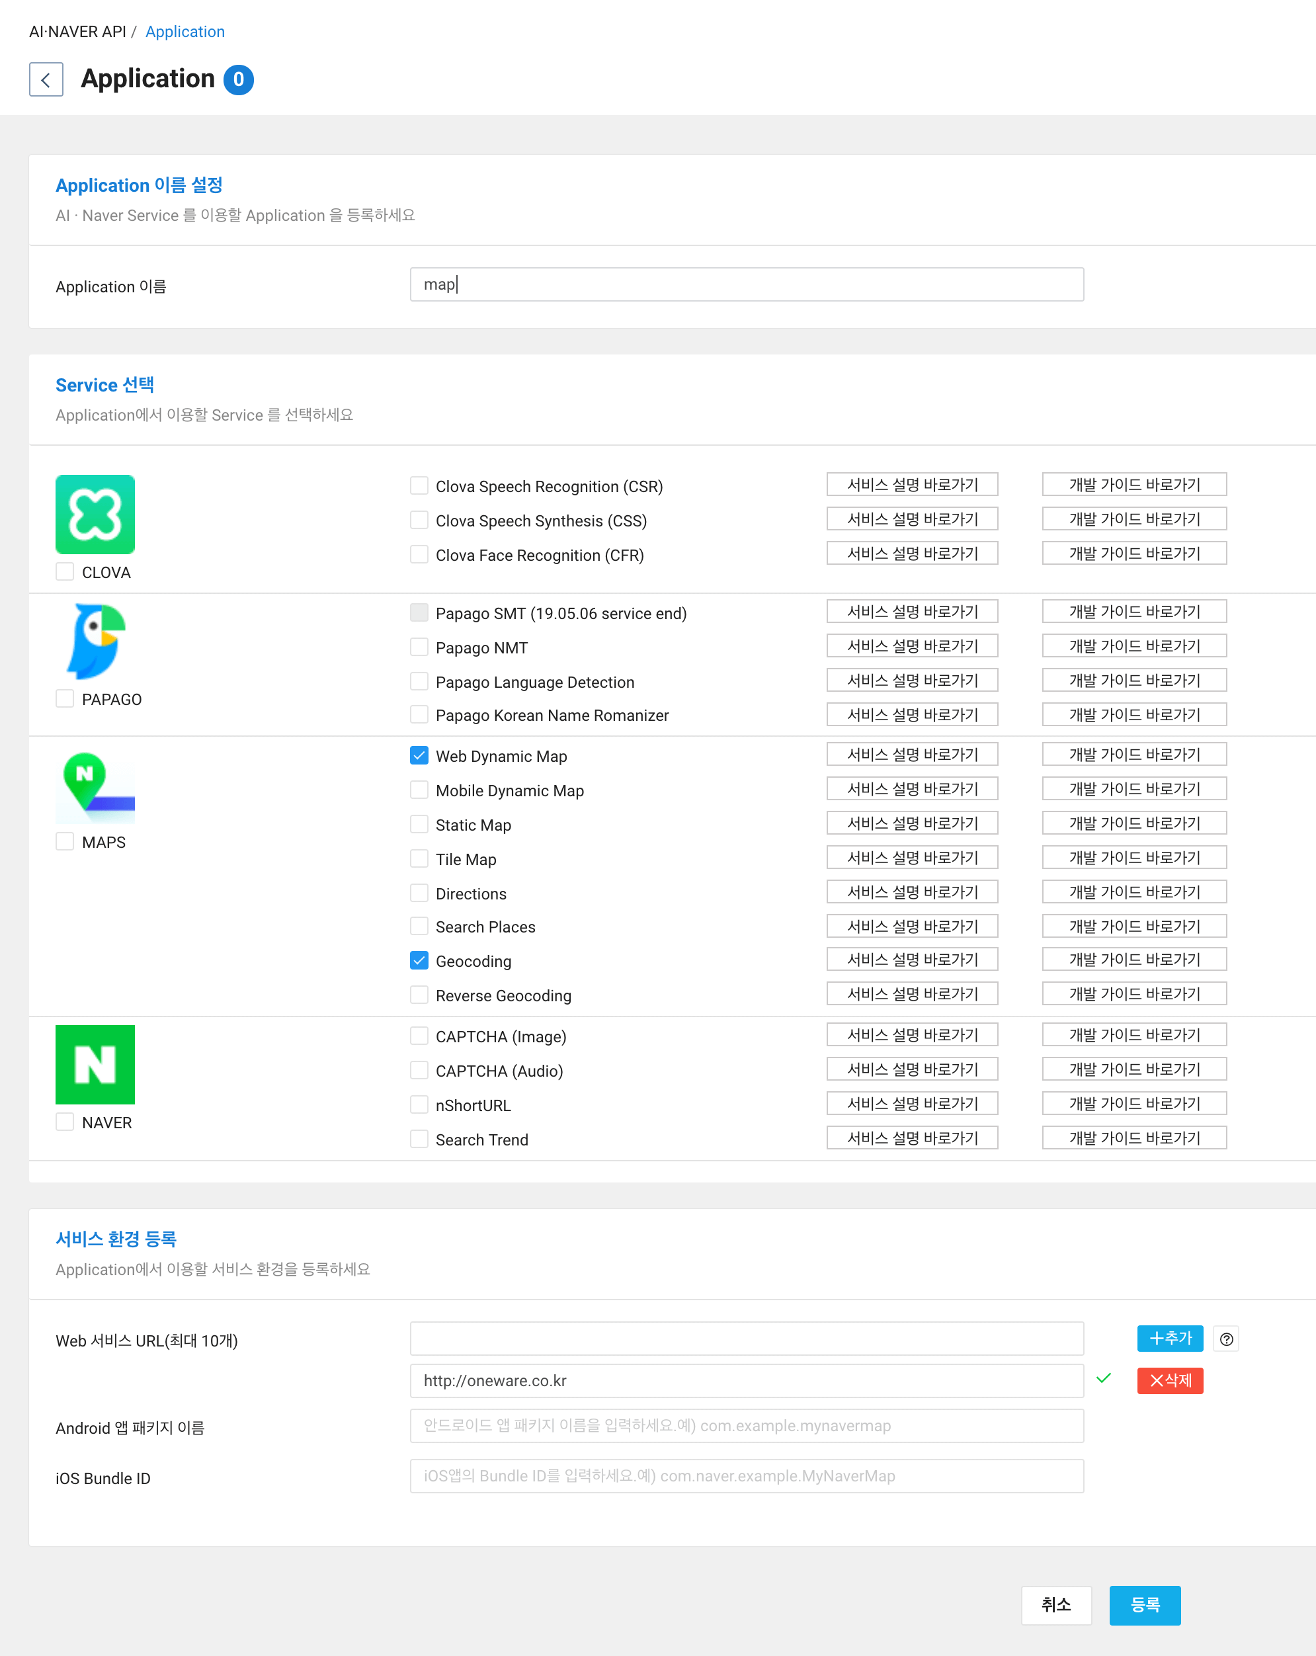1316x1656 pixels.
Task: Enable CAPTCHA (Image) checkbox
Action: [419, 1036]
